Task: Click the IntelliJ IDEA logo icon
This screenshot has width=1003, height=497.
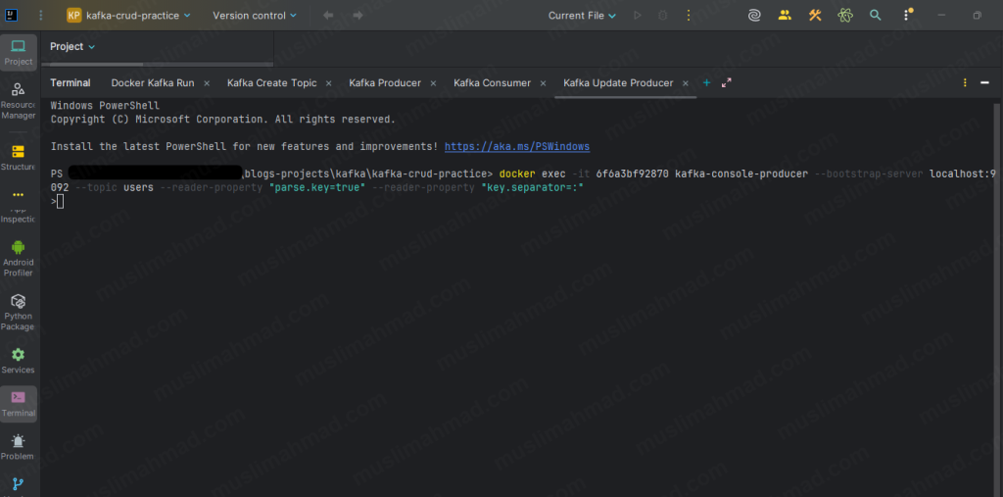Action: [x=12, y=16]
